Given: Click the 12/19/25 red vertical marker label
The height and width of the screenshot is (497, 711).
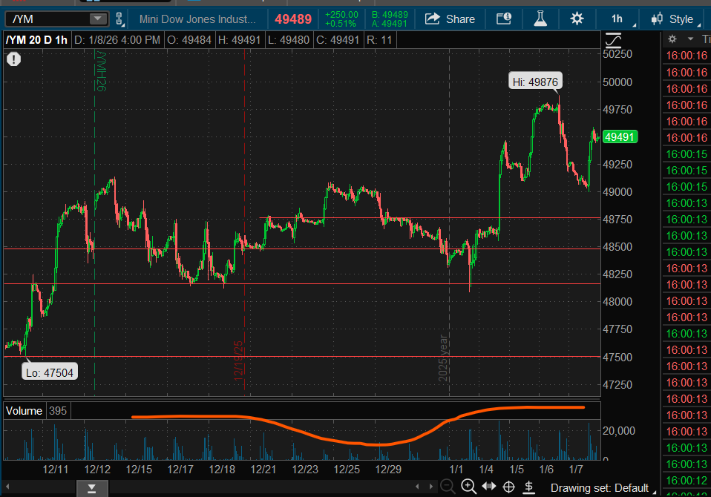Looking at the screenshot, I should click(238, 361).
